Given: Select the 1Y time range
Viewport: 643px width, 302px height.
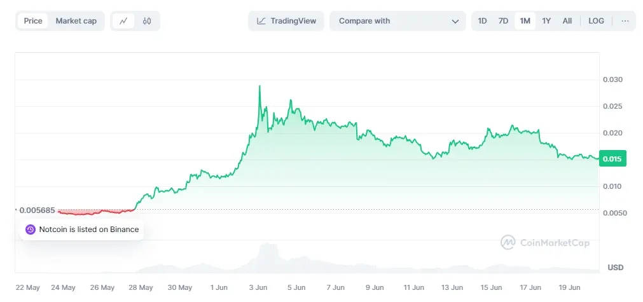Looking at the screenshot, I should coord(546,21).
